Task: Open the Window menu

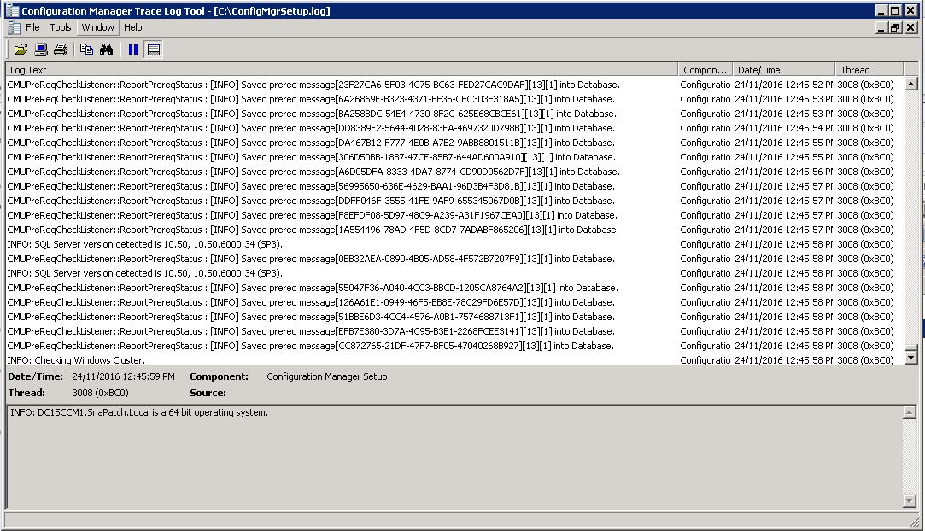Action: pyautogui.click(x=98, y=27)
